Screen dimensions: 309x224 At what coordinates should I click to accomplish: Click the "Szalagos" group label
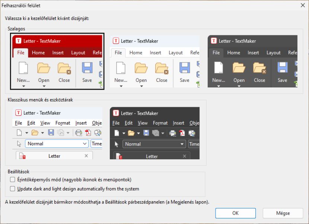coord(16,29)
